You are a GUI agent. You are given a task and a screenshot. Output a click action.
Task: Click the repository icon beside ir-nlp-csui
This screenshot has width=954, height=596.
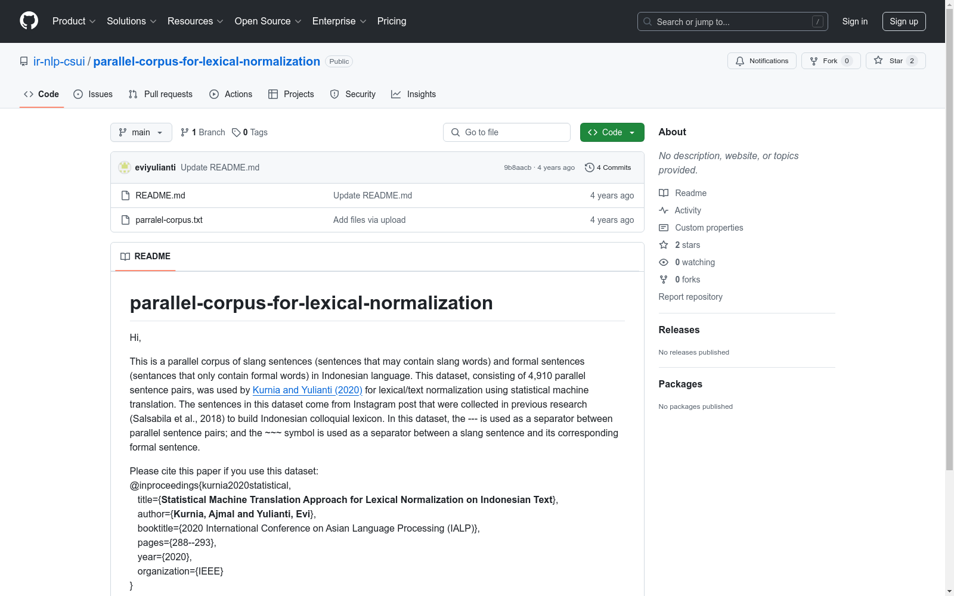coord(24,61)
